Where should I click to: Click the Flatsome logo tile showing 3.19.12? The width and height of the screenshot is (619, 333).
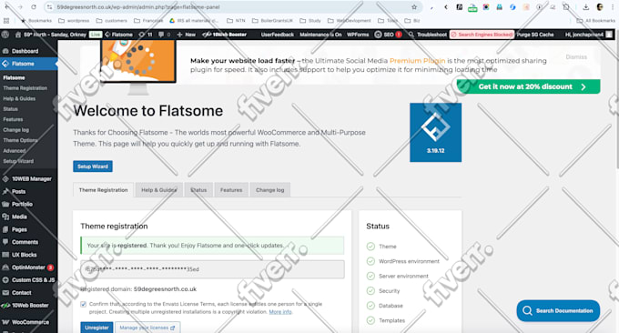435,133
